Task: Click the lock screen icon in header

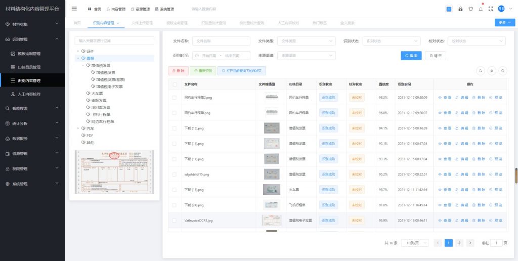Action: [x=460, y=9]
